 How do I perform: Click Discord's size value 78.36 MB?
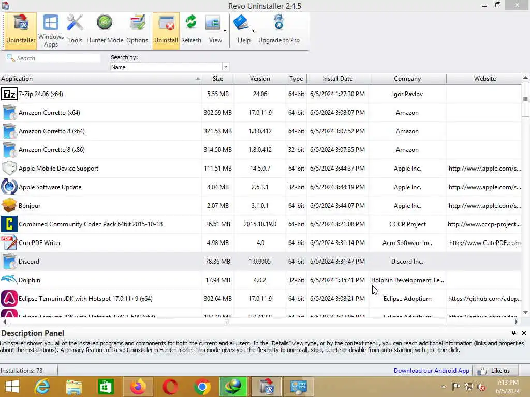(x=218, y=261)
